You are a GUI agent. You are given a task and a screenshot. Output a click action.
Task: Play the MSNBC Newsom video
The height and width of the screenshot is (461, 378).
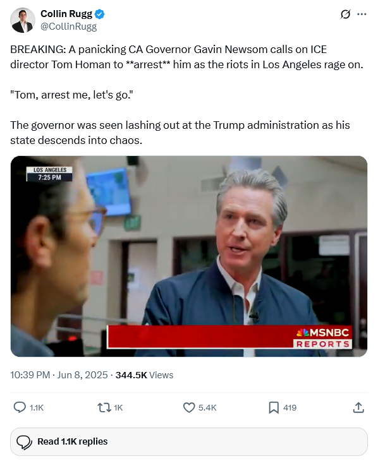click(189, 256)
